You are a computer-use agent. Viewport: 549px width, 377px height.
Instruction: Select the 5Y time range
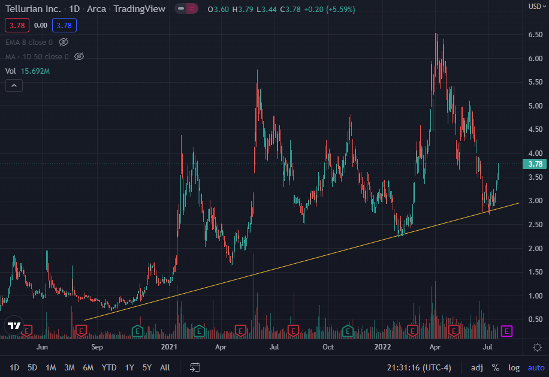147,367
